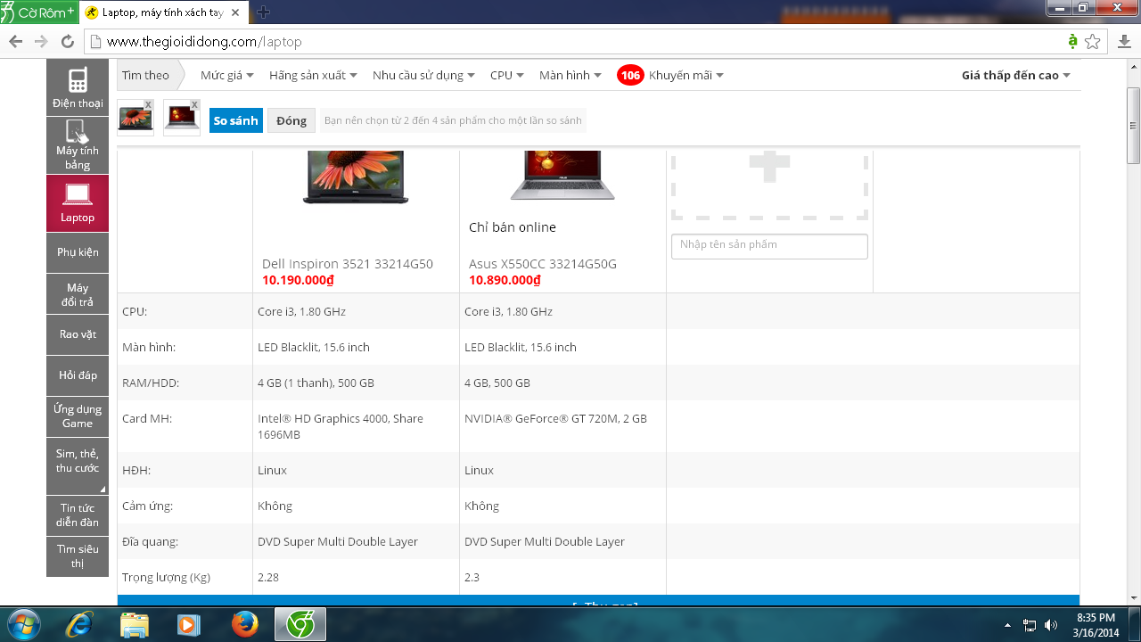Image resolution: width=1141 pixels, height=642 pixels.
Task: Open Hỏi đáp in sidebar
Action: point(78,375)
